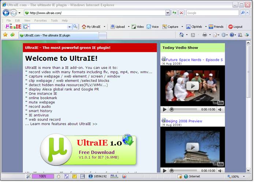This screenshot has width=254, height=182.
Task: Click the Google search magnifier button
Action: click(x=243, y=13)
